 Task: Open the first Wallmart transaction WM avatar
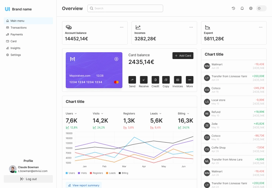tap(207, 66)
